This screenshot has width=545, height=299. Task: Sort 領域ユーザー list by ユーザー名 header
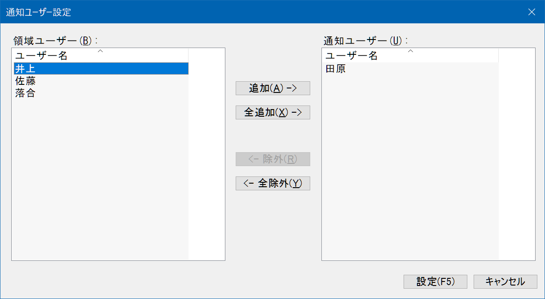coord(101,56)
